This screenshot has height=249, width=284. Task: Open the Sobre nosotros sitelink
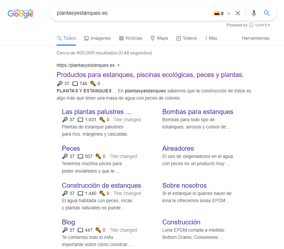click(185, 185)
